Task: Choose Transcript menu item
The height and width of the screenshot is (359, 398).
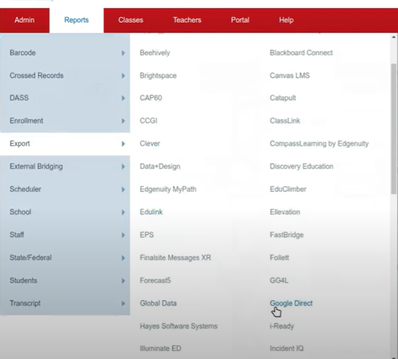Action: [65, 303]
